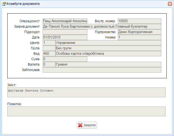Click the Номер field containing 1
The image size is (174, 136).
tap(139, 37)
